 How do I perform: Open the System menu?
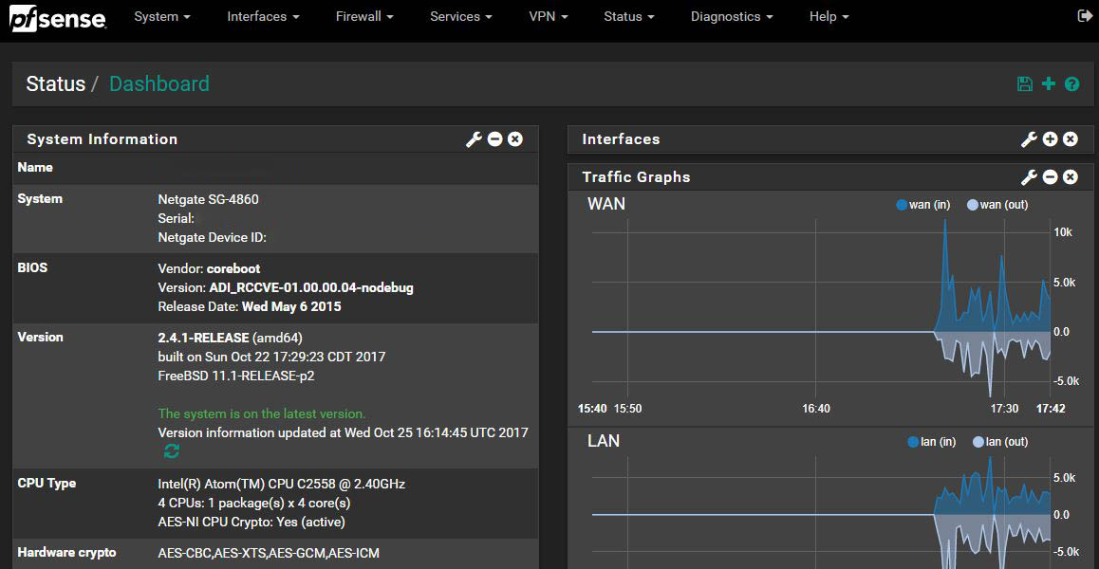(x=162, y=16)
